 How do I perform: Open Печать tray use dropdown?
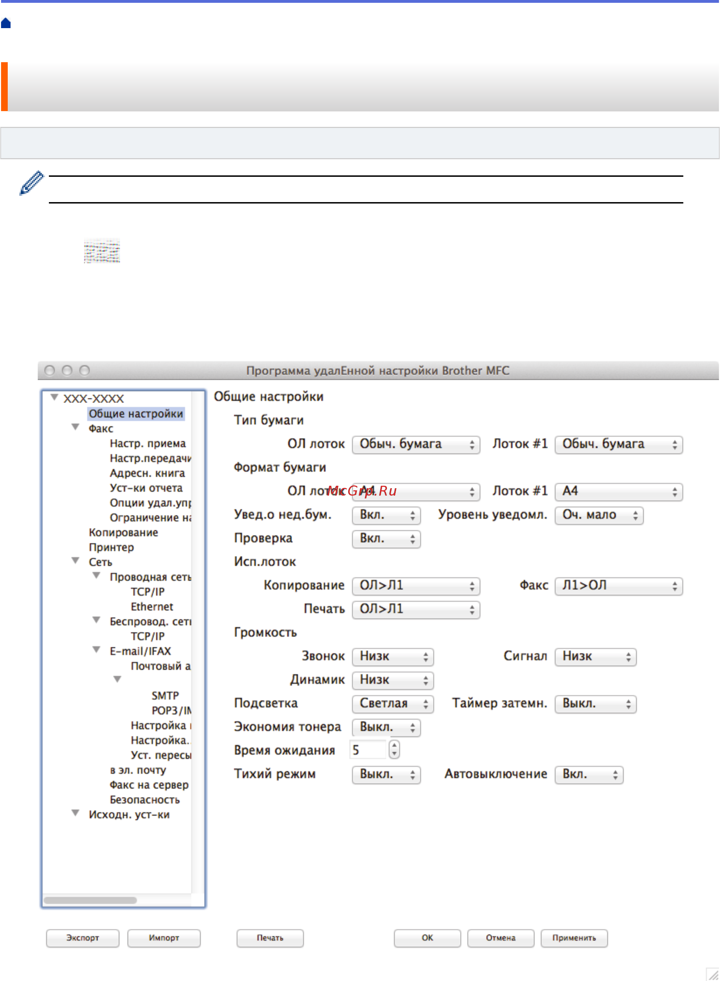416,609
